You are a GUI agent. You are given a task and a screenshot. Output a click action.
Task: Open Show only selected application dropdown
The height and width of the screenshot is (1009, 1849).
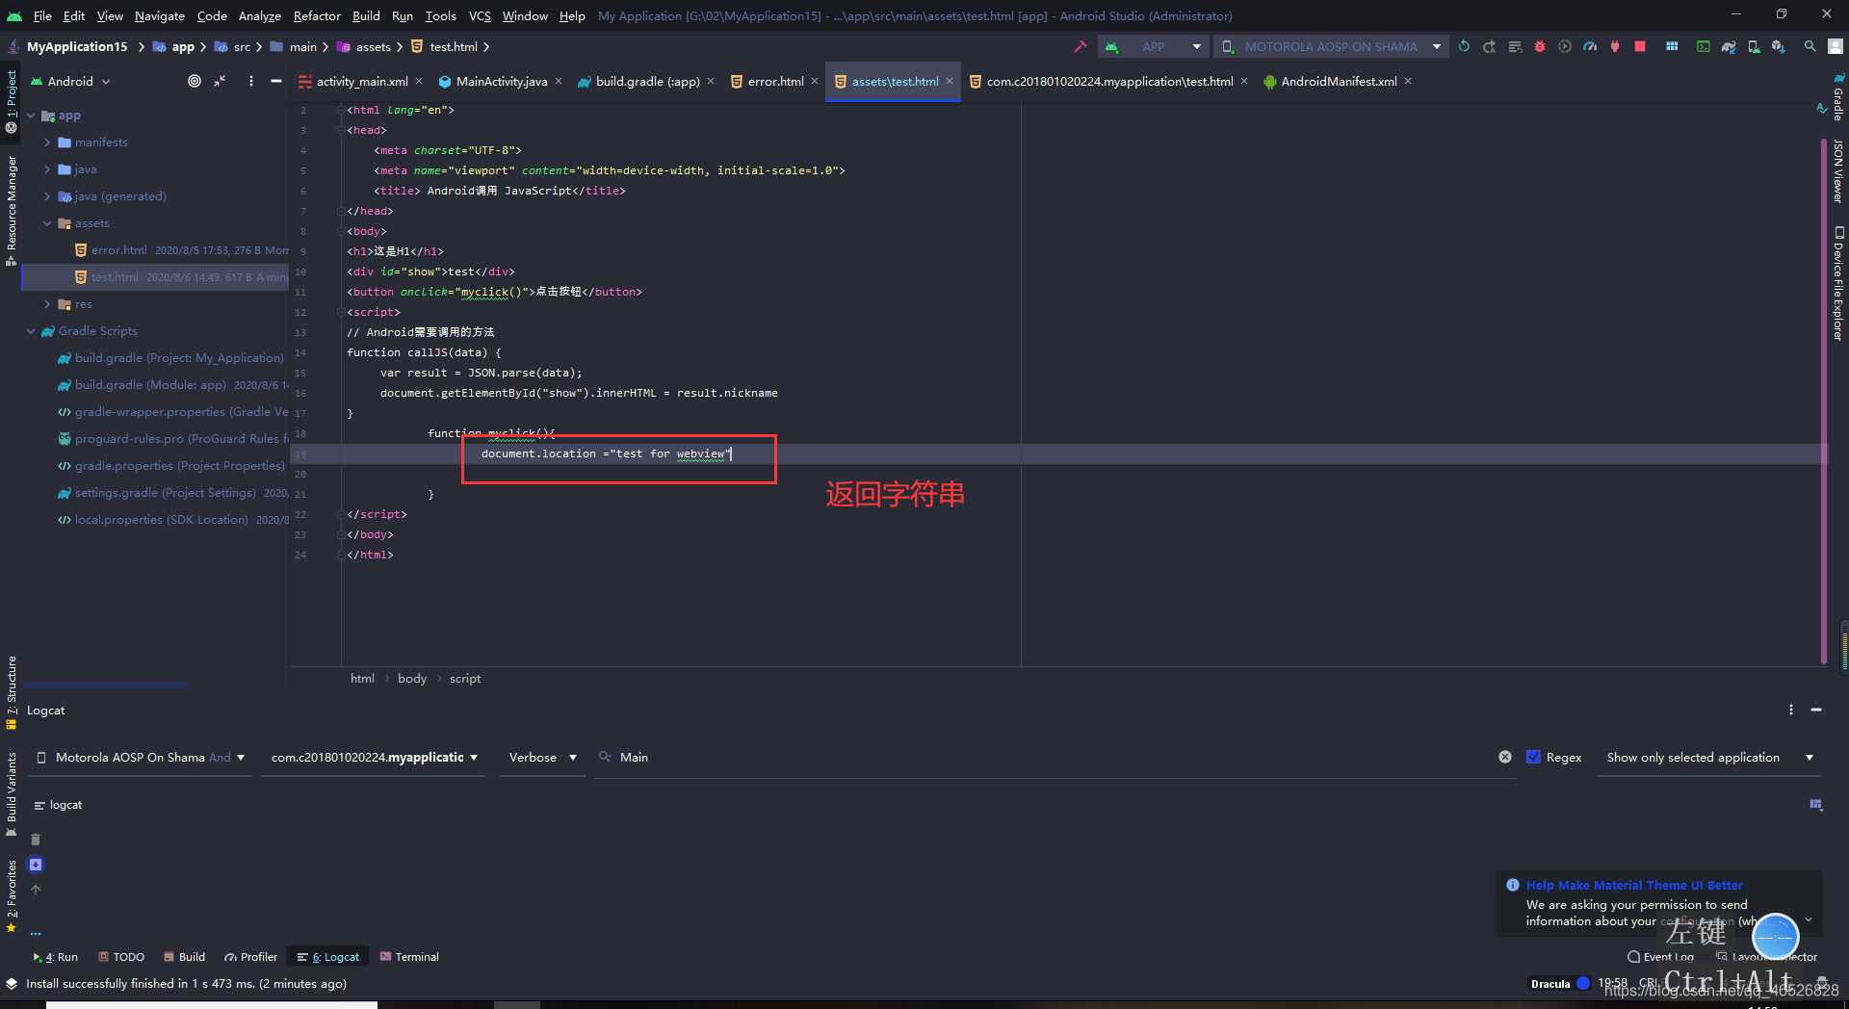[1709, 757]
